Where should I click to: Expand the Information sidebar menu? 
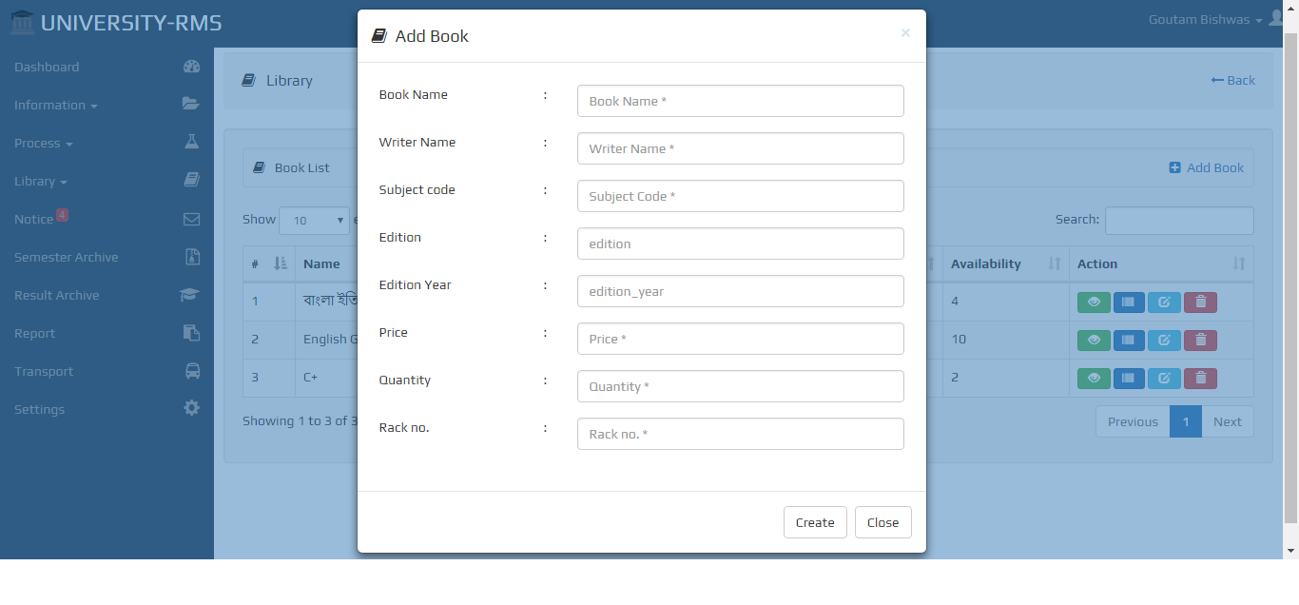(x=56, y=105)
